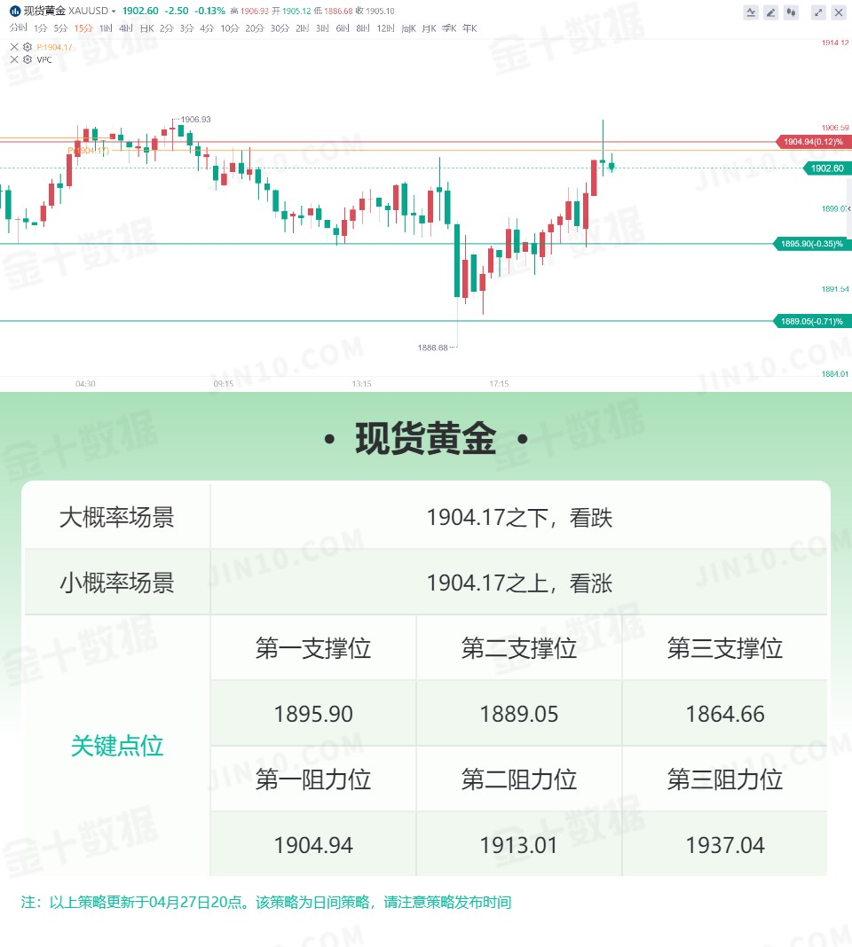Open the indicators line-chart icon
Viewport: 852px width, 947px height.
[x=751, y=12]
